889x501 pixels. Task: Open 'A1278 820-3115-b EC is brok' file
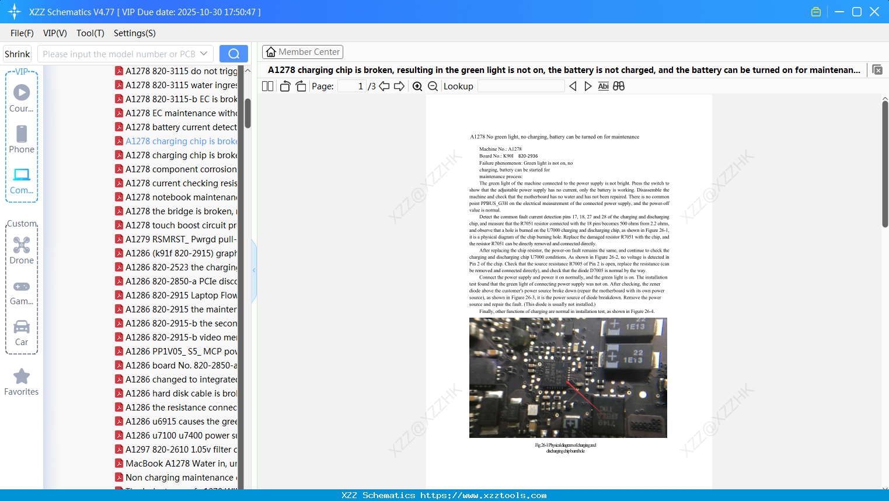coord(176,99)
